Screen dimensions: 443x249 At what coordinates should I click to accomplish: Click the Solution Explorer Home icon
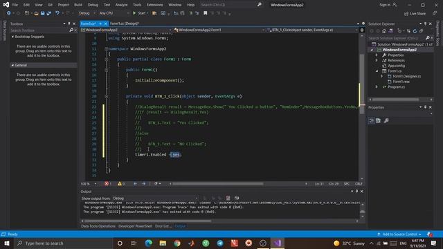(384, 30)
